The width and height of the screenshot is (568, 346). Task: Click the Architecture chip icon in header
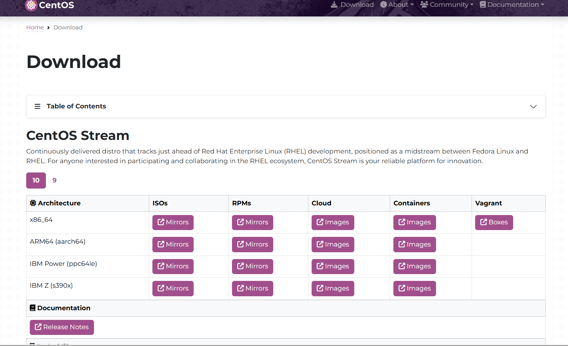coord(33,203)
